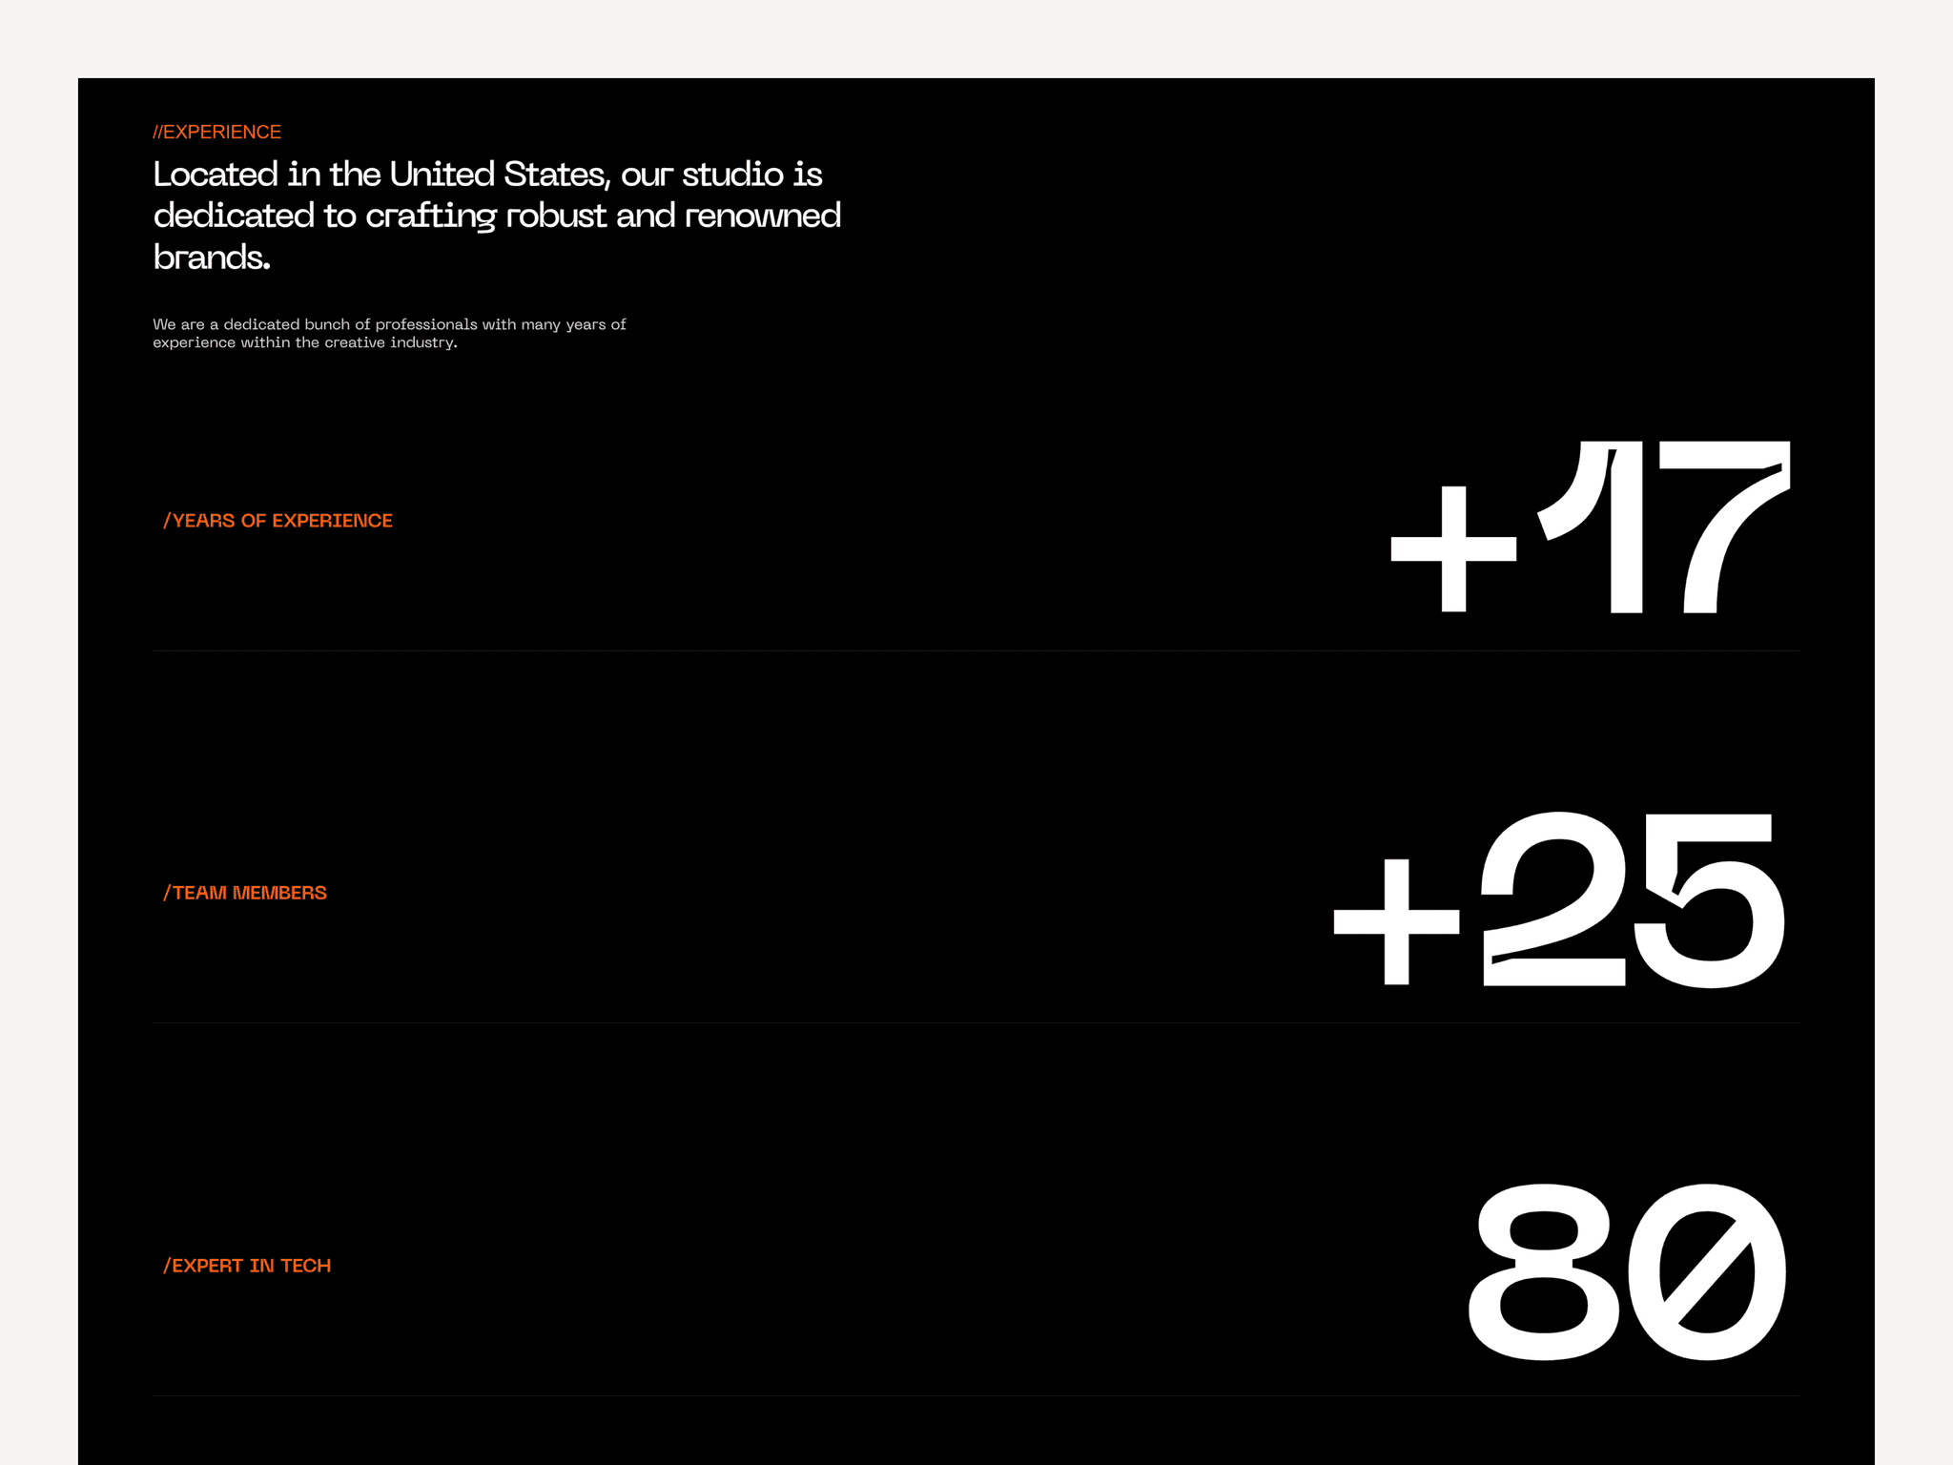The height and width of the screenshot is (1465, 1953).
Task: Click the digit 8 in 80
Action: click(1544, 1271)
